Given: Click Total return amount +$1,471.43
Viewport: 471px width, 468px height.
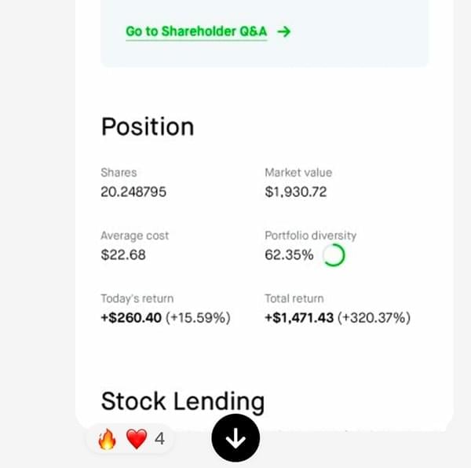Looking at the screenshot, I should (299, 318).
